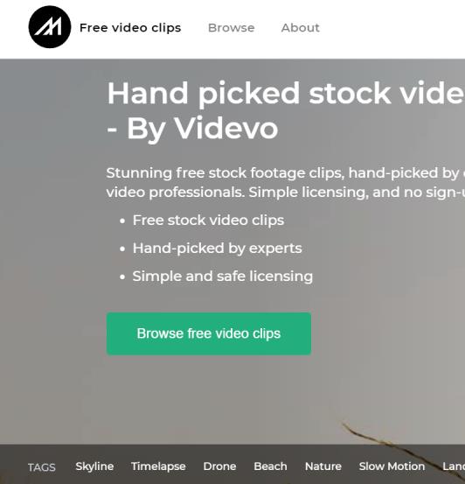Go to the About page
Screen dimensions: 465x484
tap(301, 28)
